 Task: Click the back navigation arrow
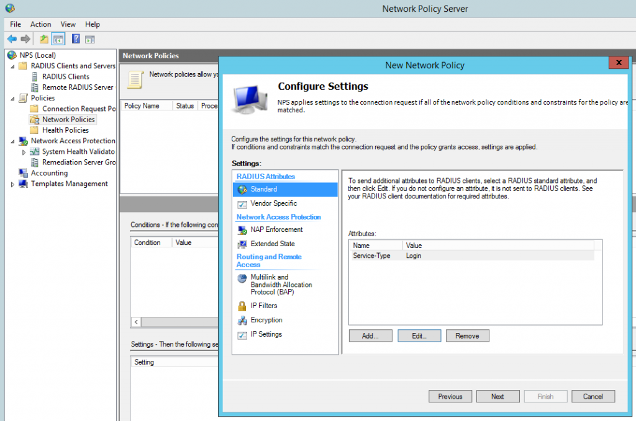[x=12, y=38]
